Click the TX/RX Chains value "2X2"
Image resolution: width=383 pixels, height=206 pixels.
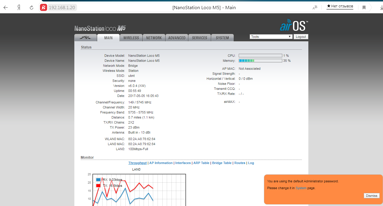tap(131, 122)
